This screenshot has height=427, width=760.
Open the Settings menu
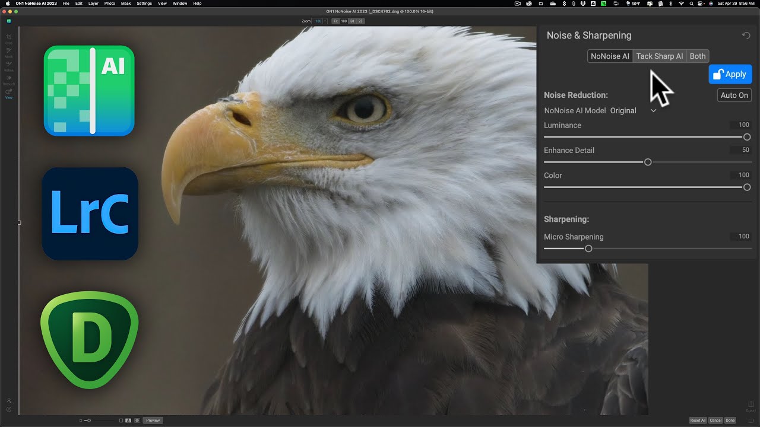pos(144,4)
